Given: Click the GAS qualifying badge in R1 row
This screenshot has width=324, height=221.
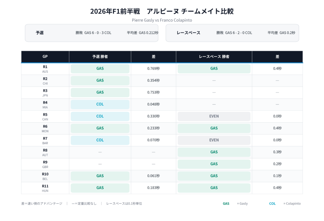Looking at the screenshot, I should point(100,69).
